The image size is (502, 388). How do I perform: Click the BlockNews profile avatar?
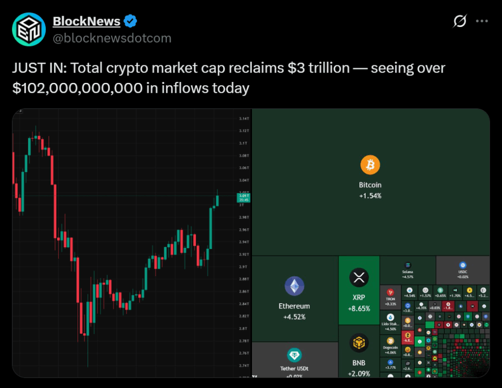click(x=29, y=29)
